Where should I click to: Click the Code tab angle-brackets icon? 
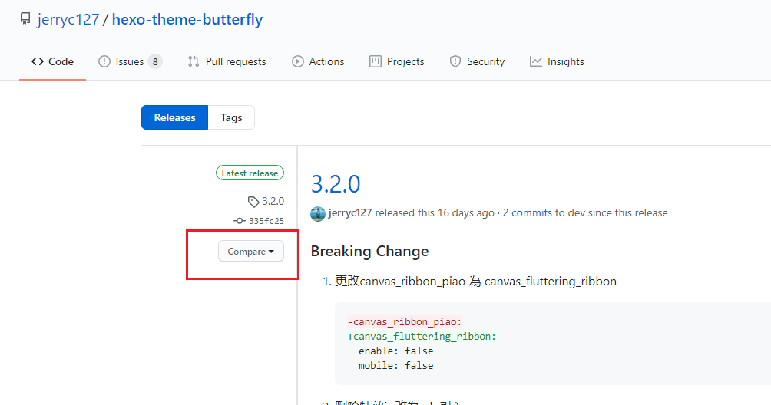tap(38, 61)
